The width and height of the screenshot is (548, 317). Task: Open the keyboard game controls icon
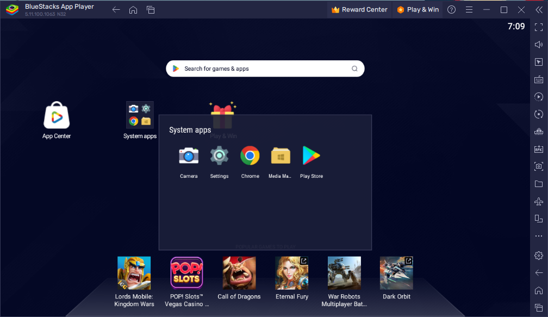coord(539,80)
